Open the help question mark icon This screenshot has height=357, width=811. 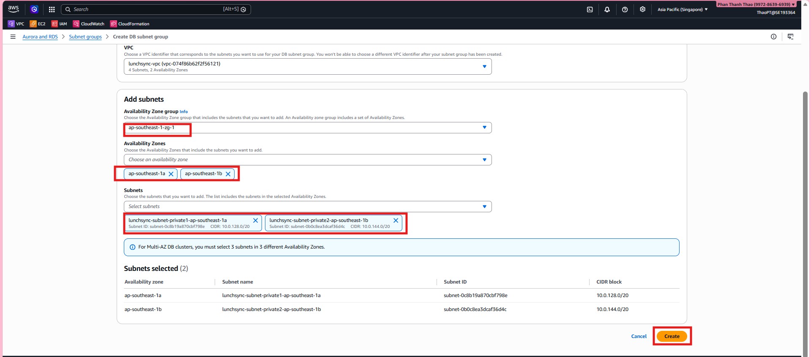pos(625,9)
